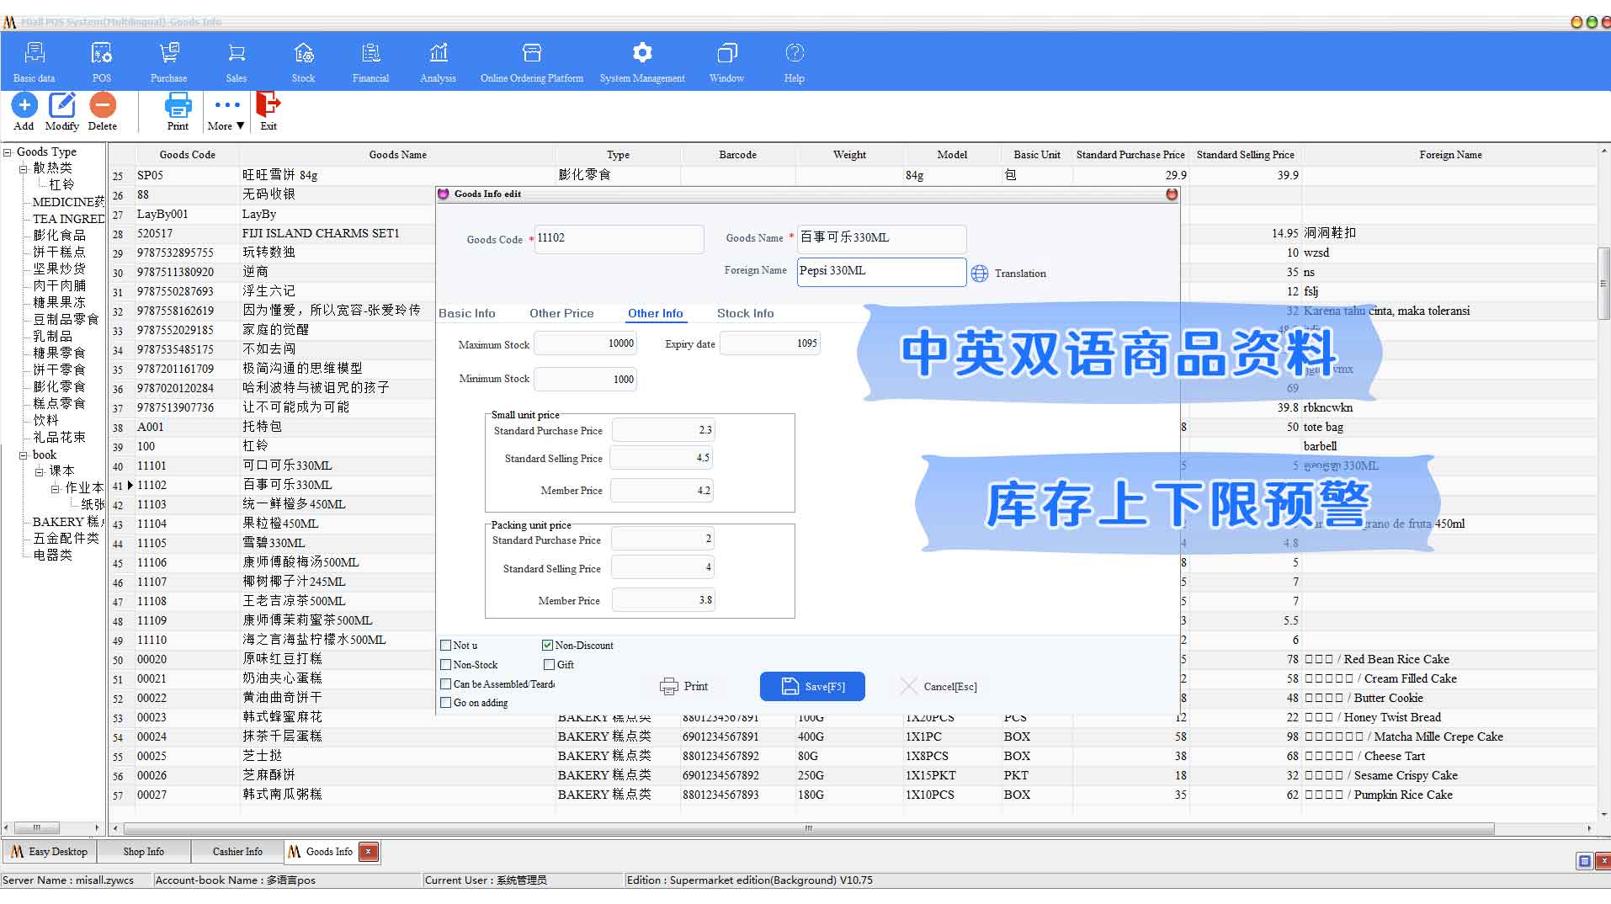Switch to the Stock Info tab
This screenshot has width=1611, height=904.
pyautogui.click(x=746, y=313)
